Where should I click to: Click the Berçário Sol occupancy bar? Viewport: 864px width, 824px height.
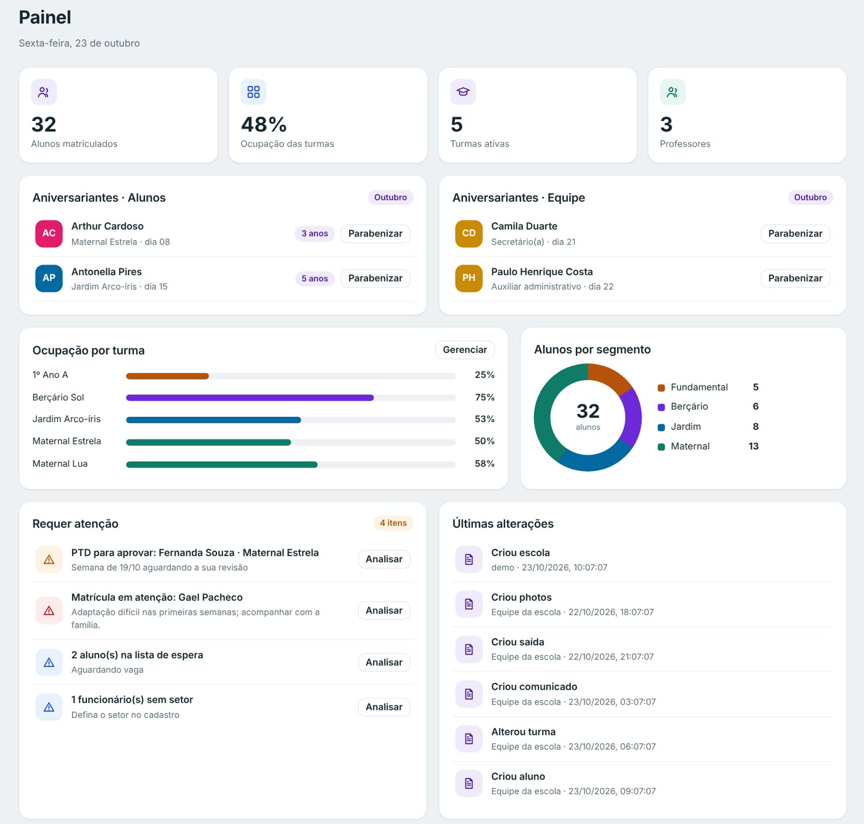pos(291,398)
